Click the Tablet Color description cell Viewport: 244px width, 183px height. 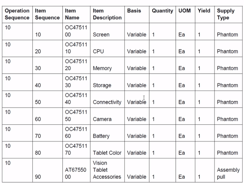[x=107, y=152]
